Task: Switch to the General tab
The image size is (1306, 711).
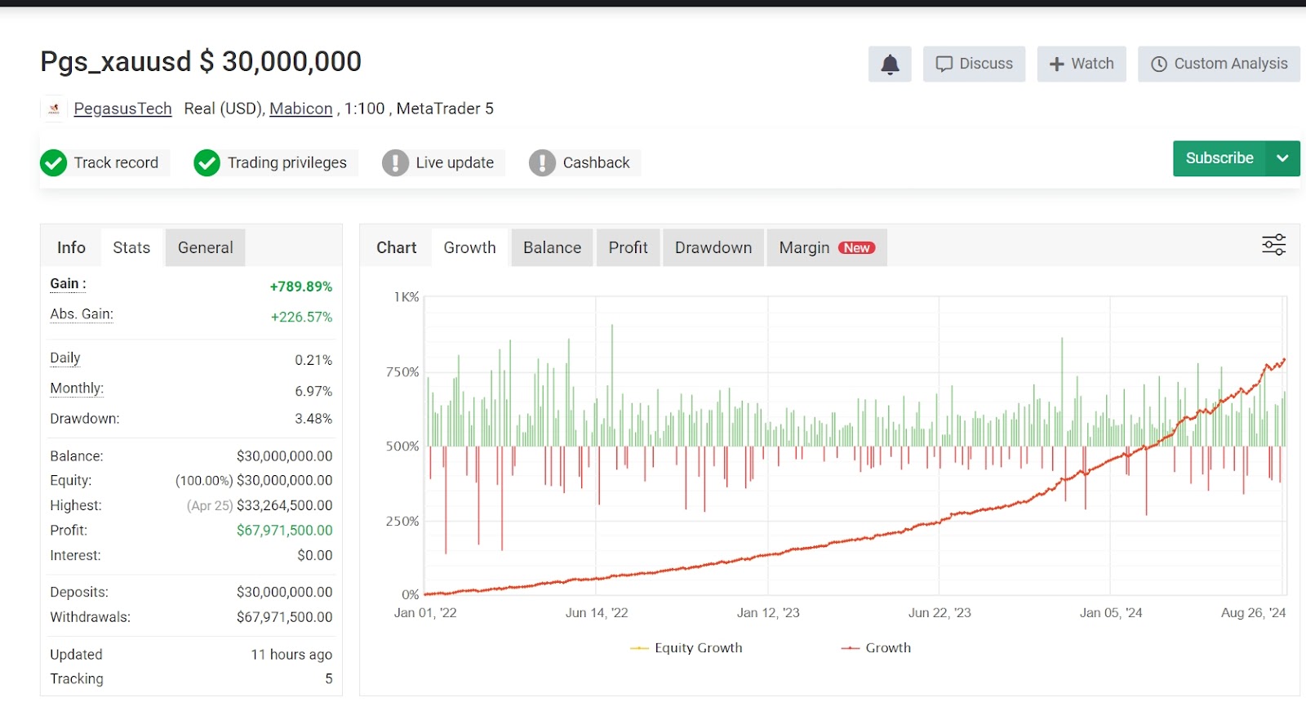Action: [x=206, y=247]
